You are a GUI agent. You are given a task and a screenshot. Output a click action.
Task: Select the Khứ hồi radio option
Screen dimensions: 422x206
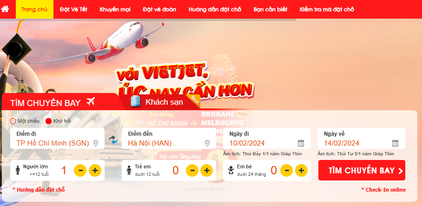point(49,121)
